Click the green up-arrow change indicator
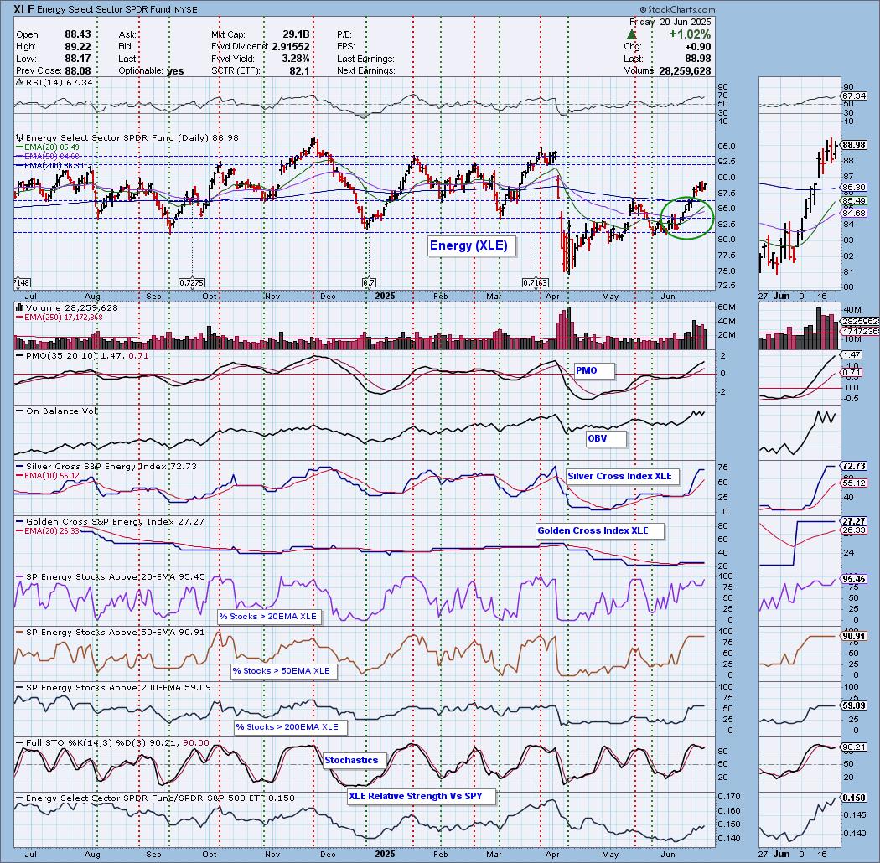The image size is (880, 863). pos(631,34)
